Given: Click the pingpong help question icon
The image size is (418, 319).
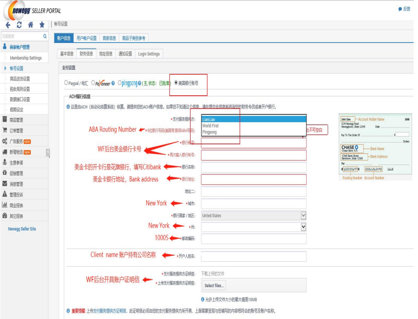Looking at the screenshot, I should tap(139, 84).
